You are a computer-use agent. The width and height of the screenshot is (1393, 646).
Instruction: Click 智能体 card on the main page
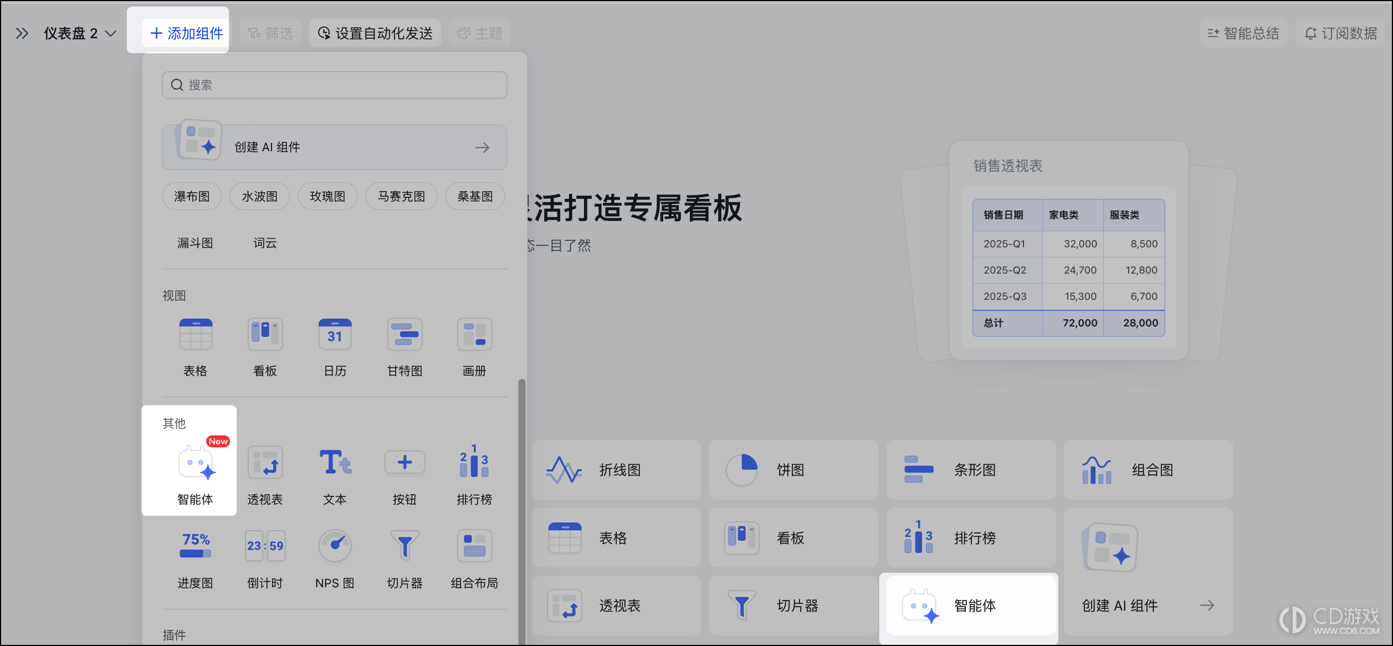[x=971, y=606]
